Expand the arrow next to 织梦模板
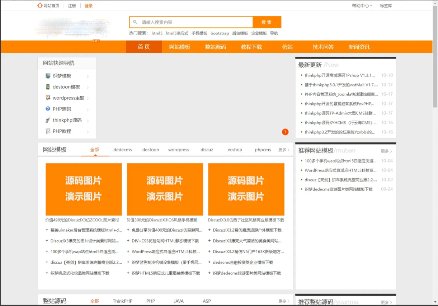438x306 pixels. click(88, 76)
